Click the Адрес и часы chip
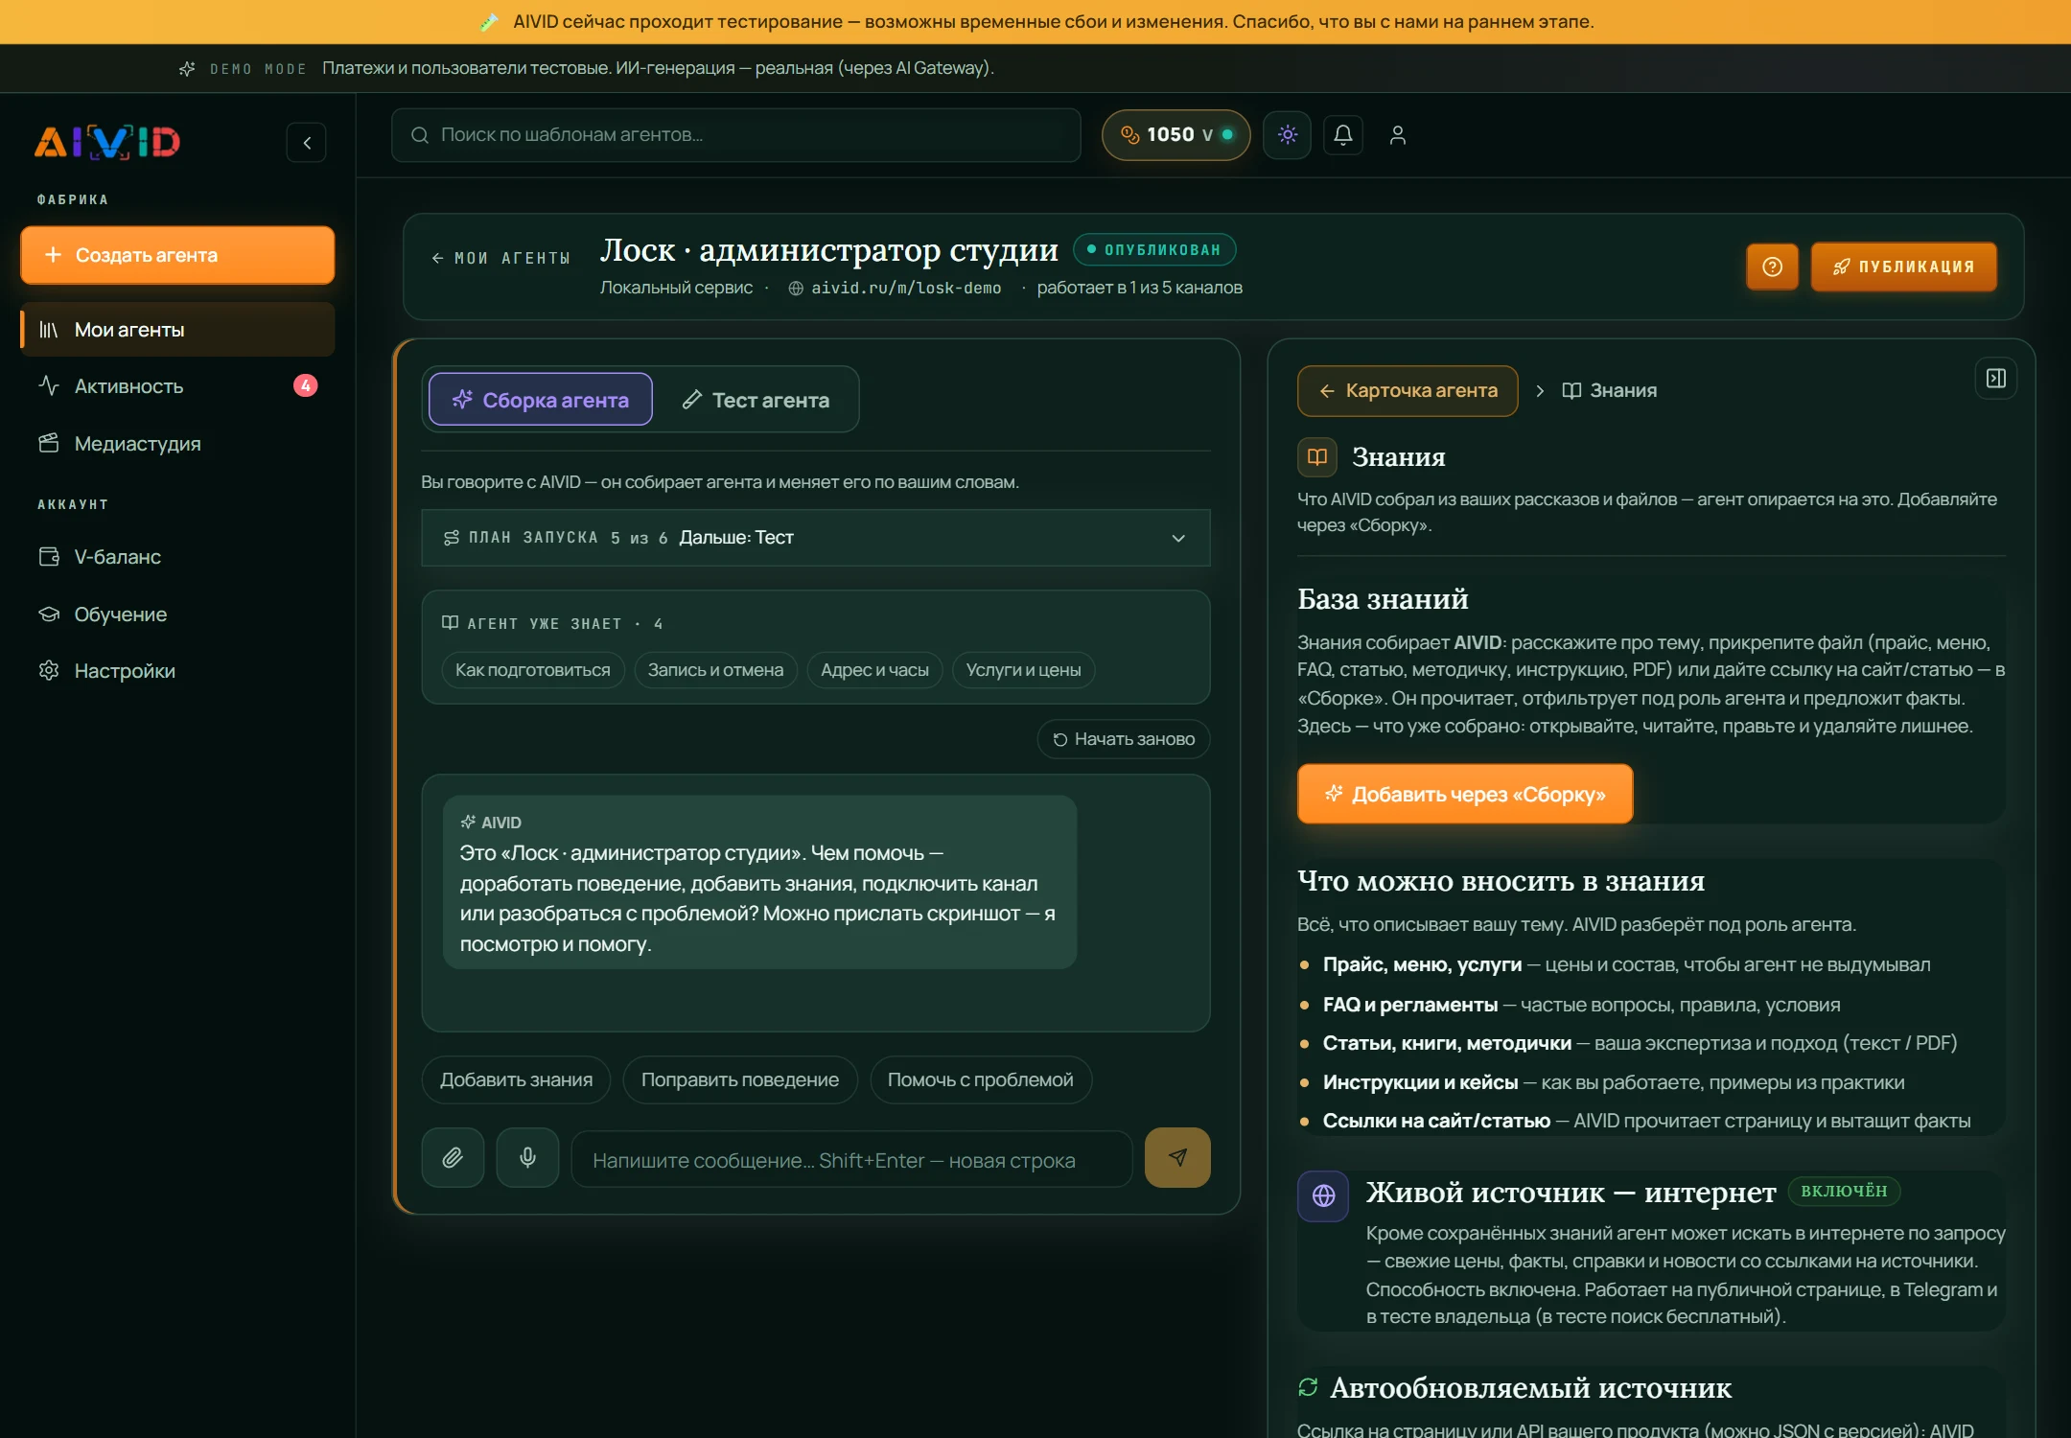 tap(874, 669)
